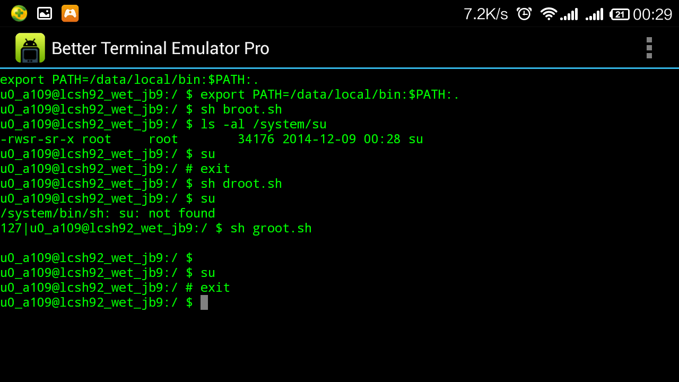This screenshot has height=382, width=679.
Task: Tap the Better Terminal Emulator Pro app icon
Action: 30,48
